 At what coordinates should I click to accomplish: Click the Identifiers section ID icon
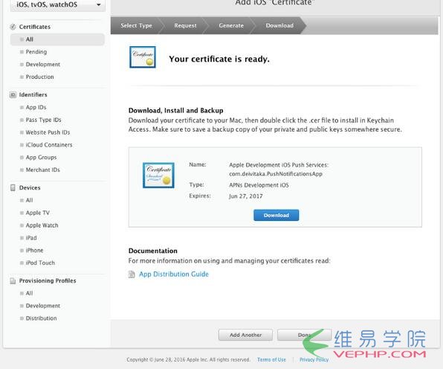tap(13, 94)
